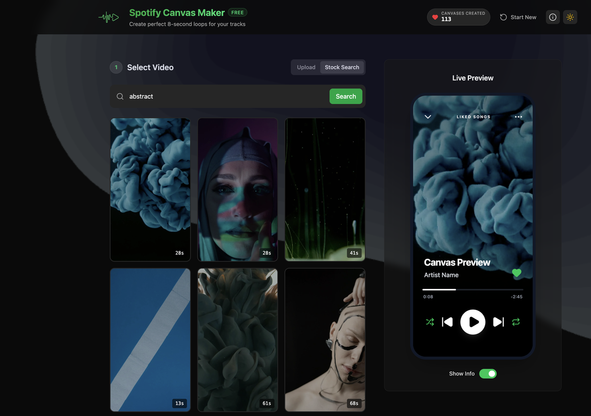Image resolution: width=591 pixels, height=416 pixels.
Task: Select the blue ink cloud video thumbnail
Action: click(x=150, y=189)
